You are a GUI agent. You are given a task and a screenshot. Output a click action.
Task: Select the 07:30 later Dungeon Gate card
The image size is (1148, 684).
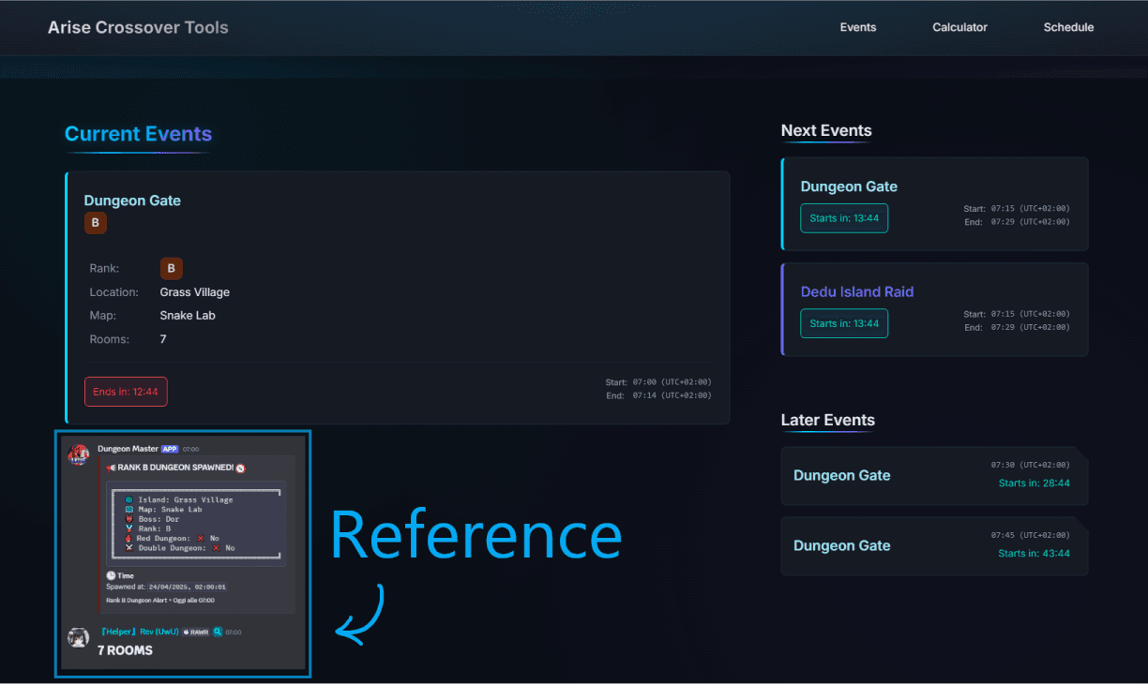coord(934,475)
